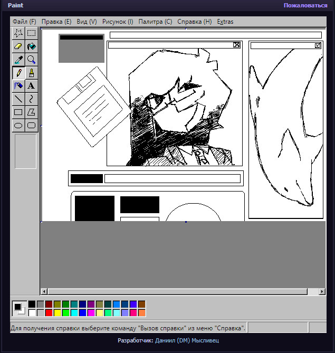335x353 pixels.
Task: Open developer link Даниил (DM) Мысливец
Action: [x=187, y=340]
